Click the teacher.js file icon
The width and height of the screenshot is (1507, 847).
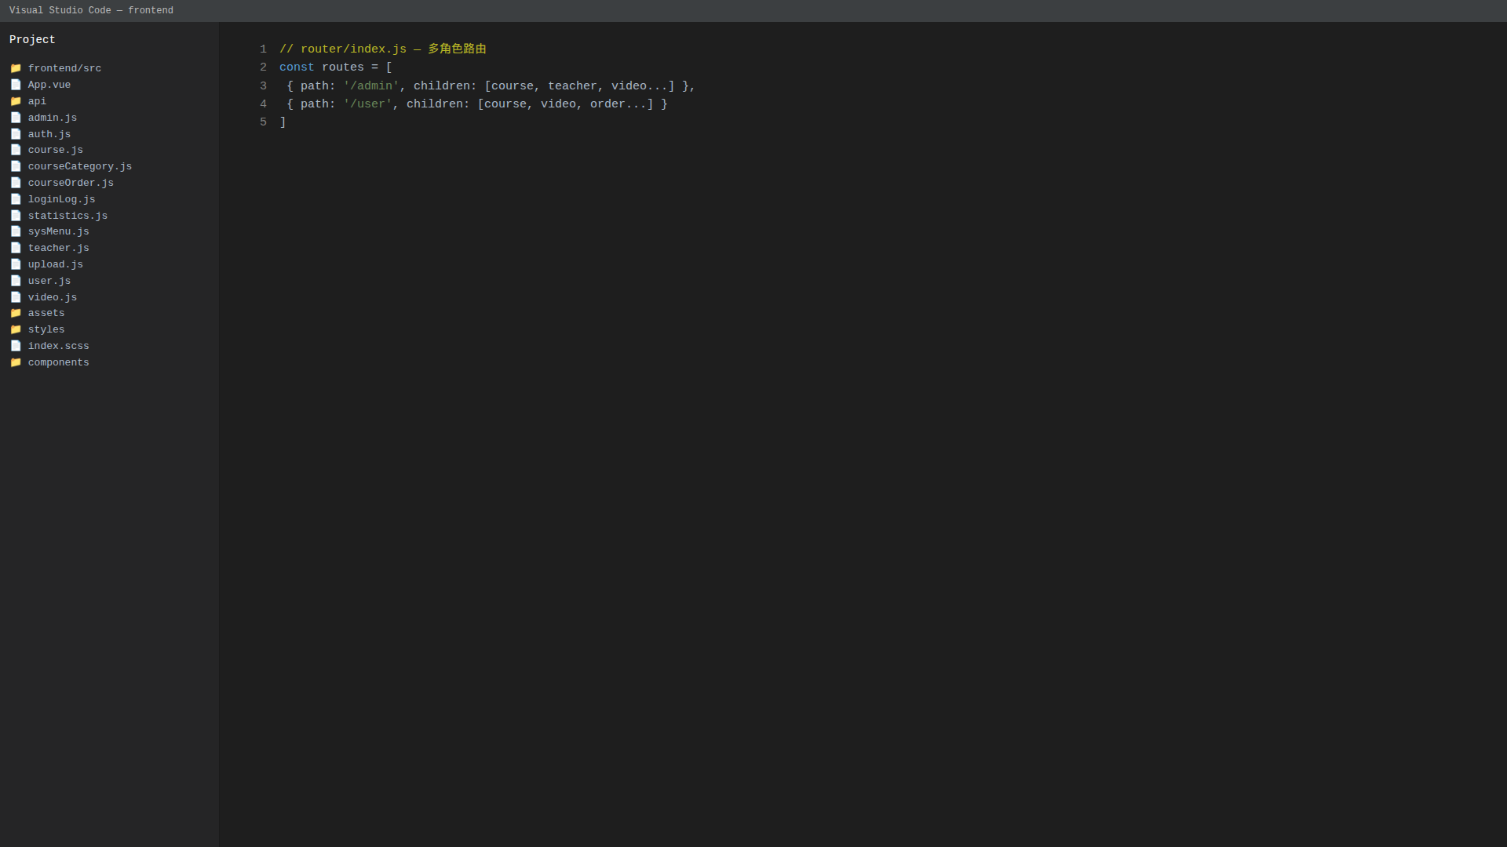tap(16, 248)
